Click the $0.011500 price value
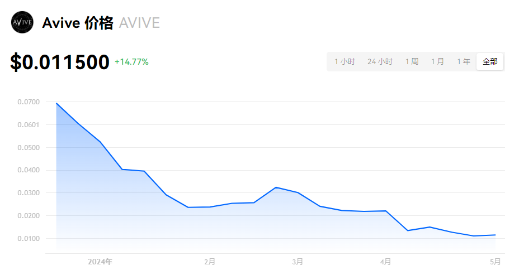Screen dimensions: 505x280 60,62
